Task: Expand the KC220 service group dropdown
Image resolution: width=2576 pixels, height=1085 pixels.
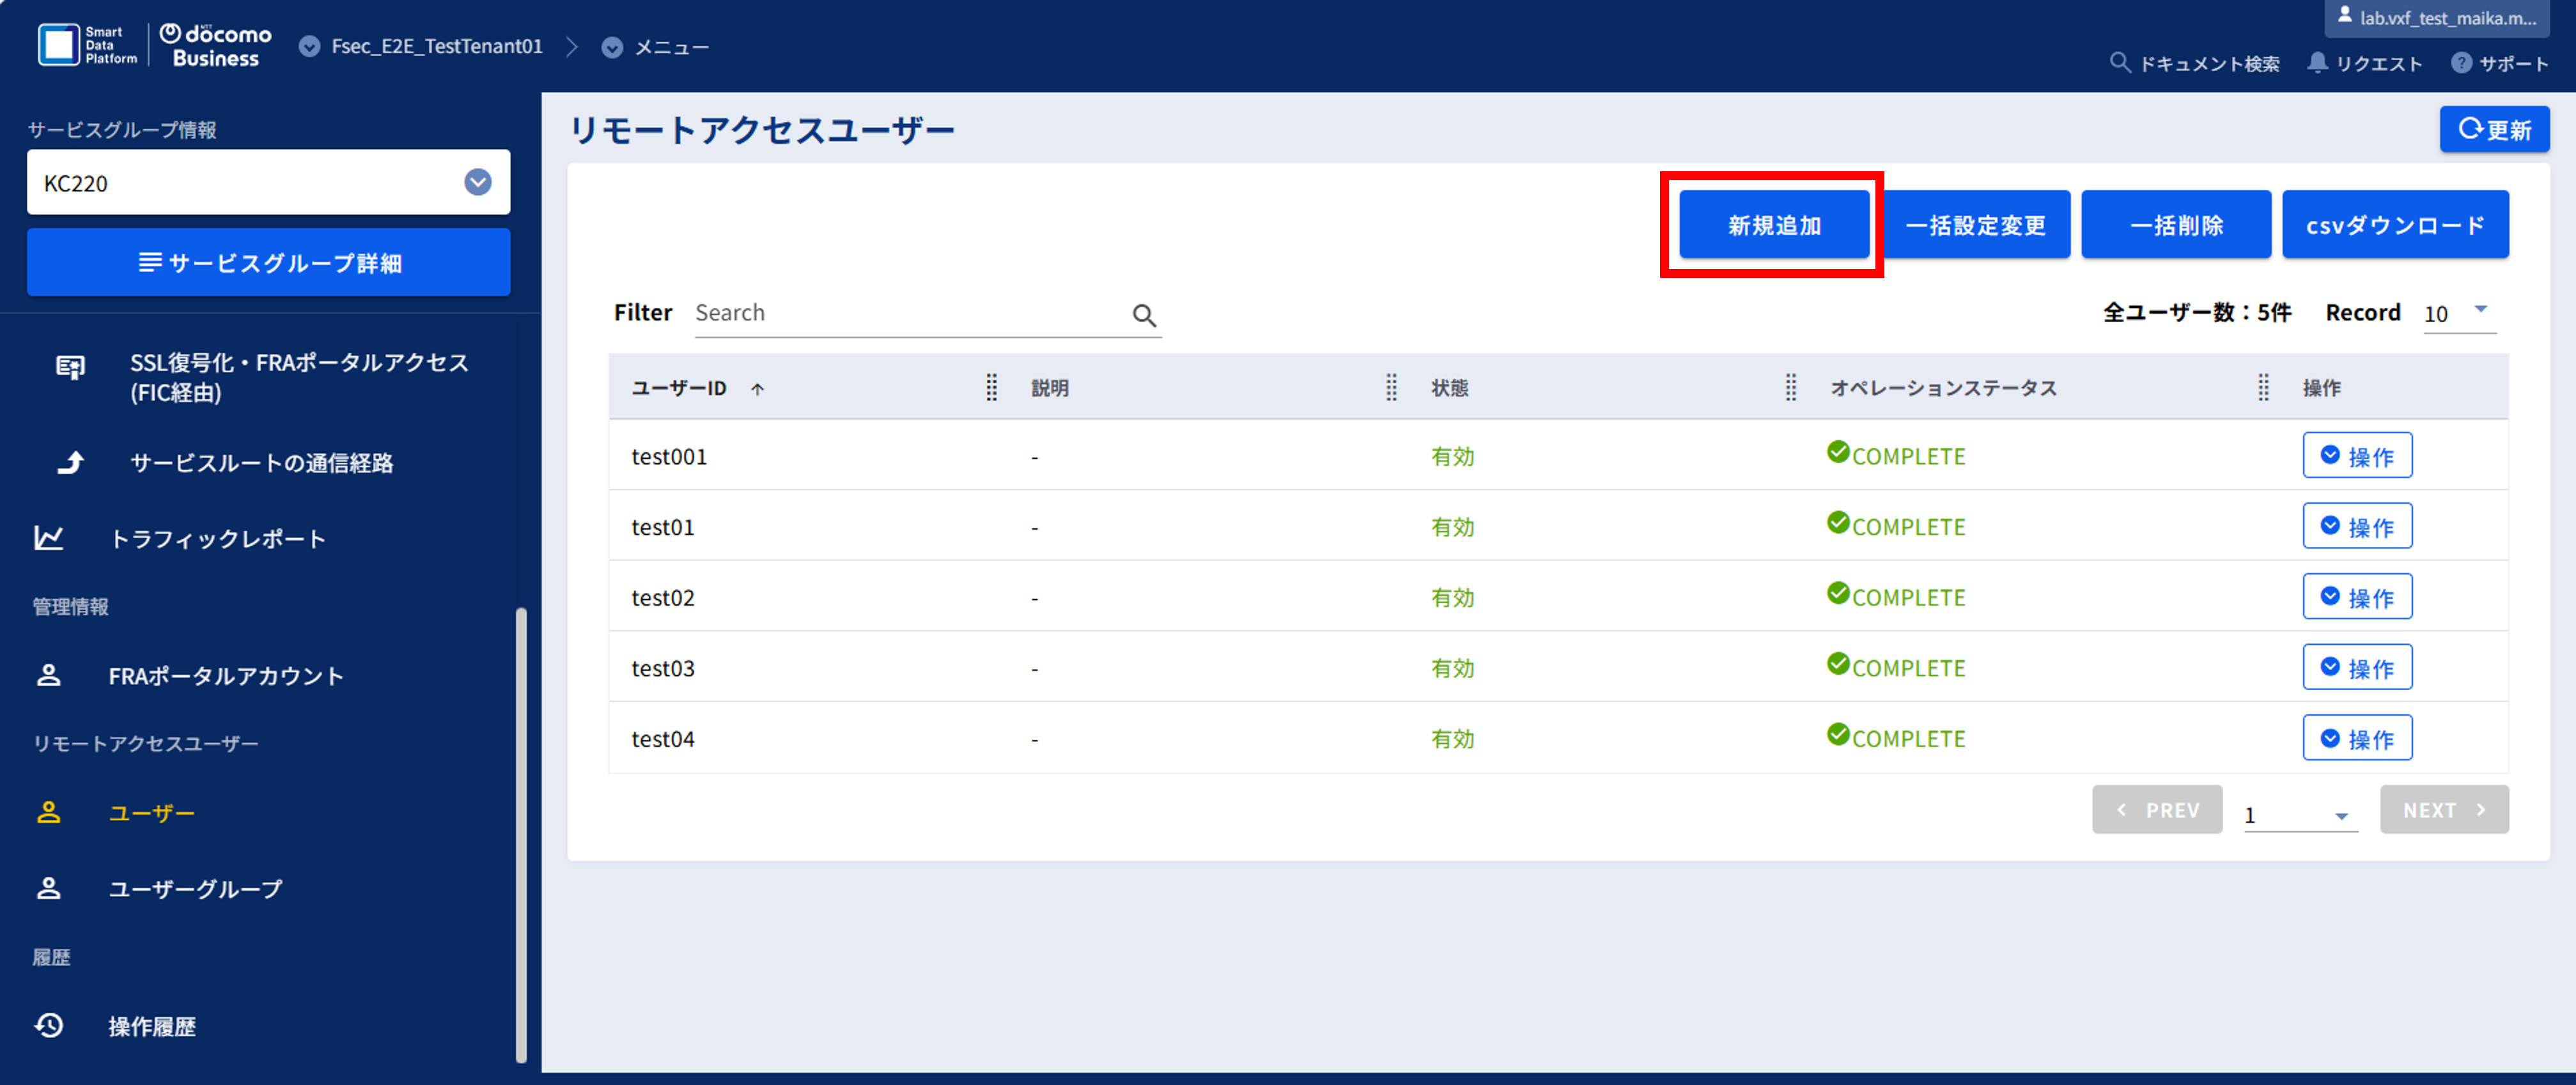Action: click(478, 182)
